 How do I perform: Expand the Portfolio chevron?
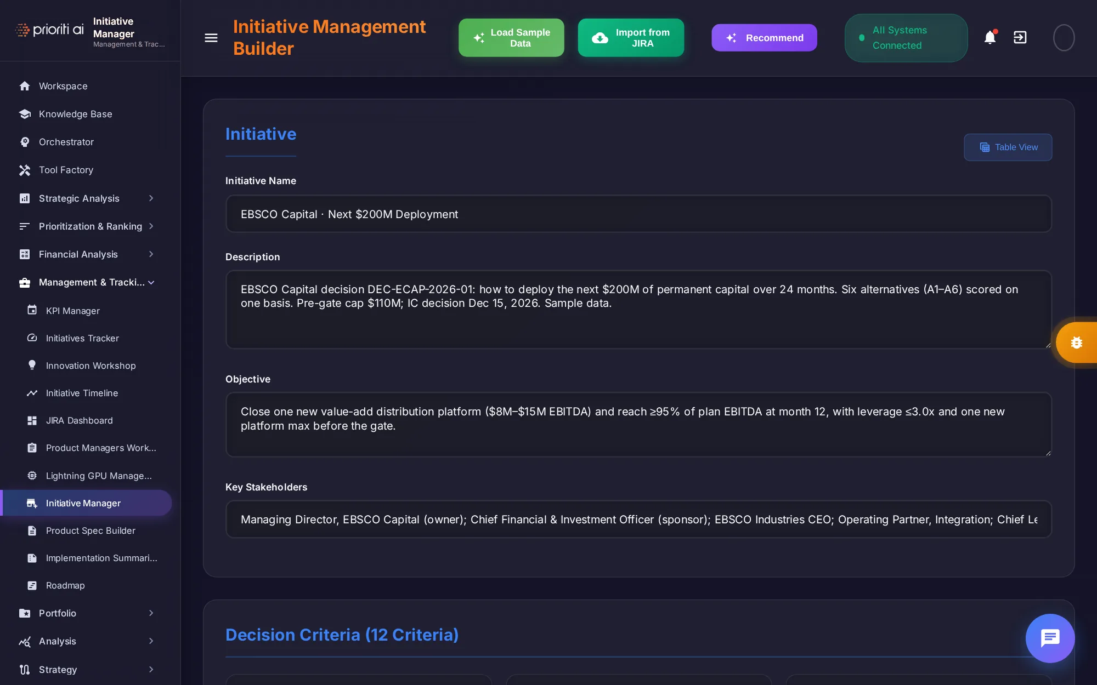pyautogui.click(x=151, y=613)
